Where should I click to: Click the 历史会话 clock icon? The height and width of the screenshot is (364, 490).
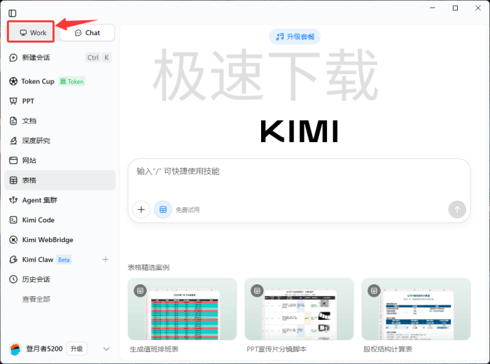13,279
